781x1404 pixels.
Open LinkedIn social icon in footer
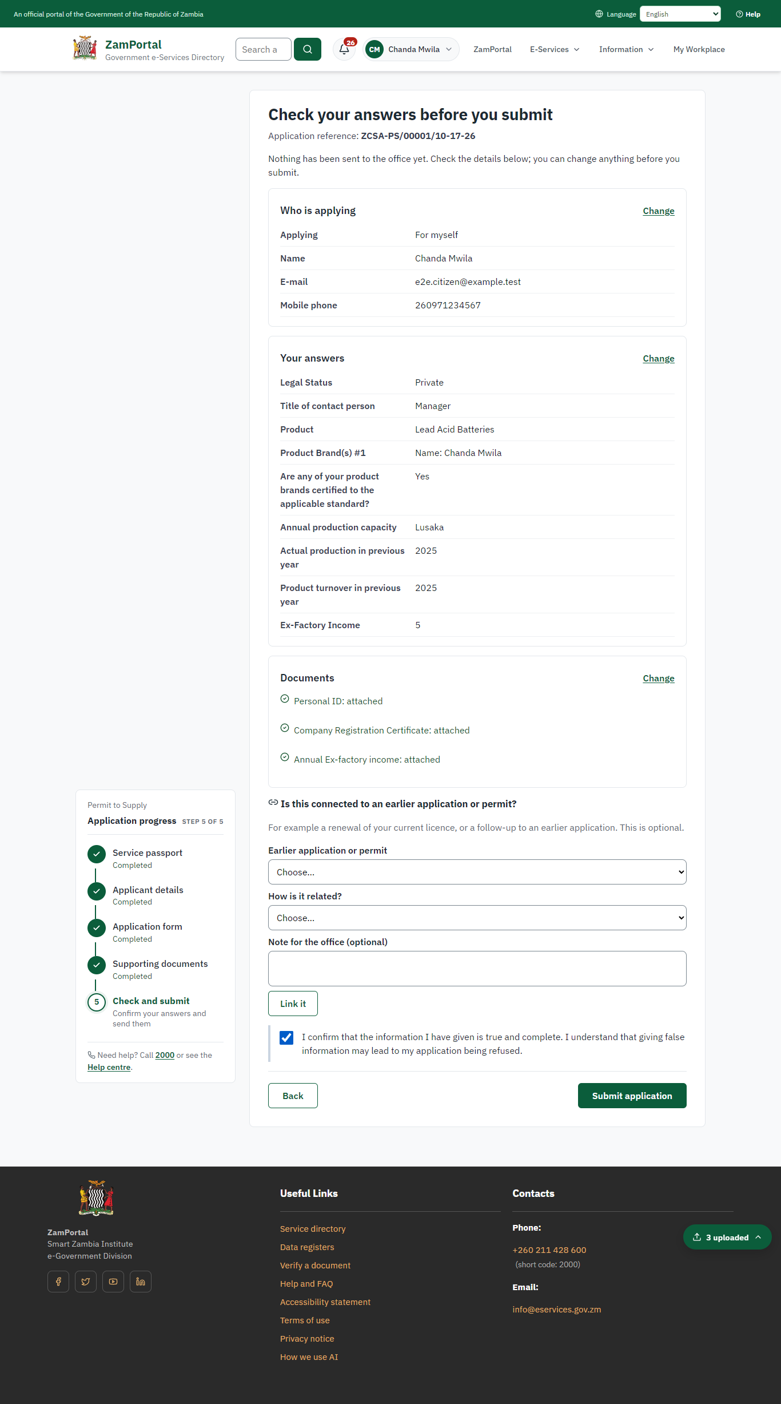click(141, 1282)
